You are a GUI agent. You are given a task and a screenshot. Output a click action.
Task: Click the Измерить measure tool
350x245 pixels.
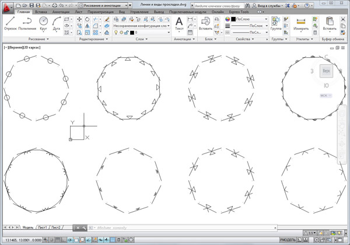pyautogui.click(x=302, y=23)
